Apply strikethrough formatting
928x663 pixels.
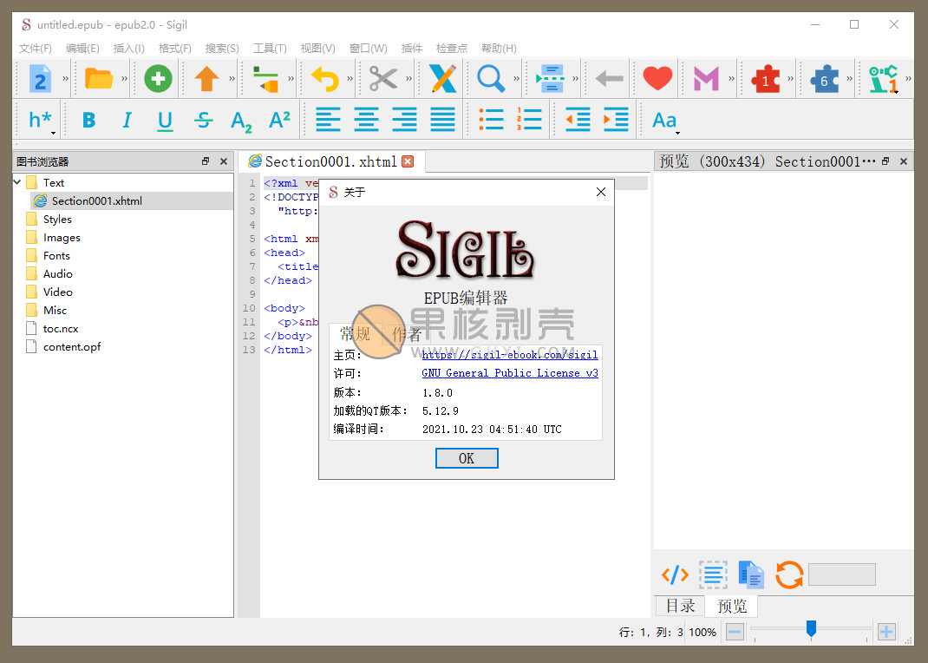[203, 120]
